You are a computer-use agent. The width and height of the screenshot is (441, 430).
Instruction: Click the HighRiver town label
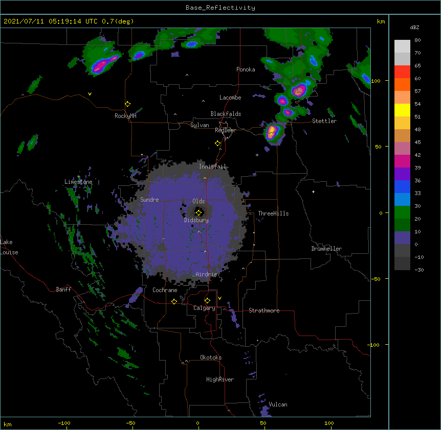[x=220, y=379]
